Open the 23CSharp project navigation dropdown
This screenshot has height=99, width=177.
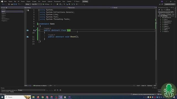[46, 8]
